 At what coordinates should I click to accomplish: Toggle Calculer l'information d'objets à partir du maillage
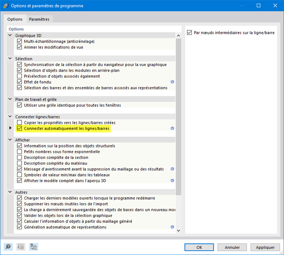click(19, 221)
